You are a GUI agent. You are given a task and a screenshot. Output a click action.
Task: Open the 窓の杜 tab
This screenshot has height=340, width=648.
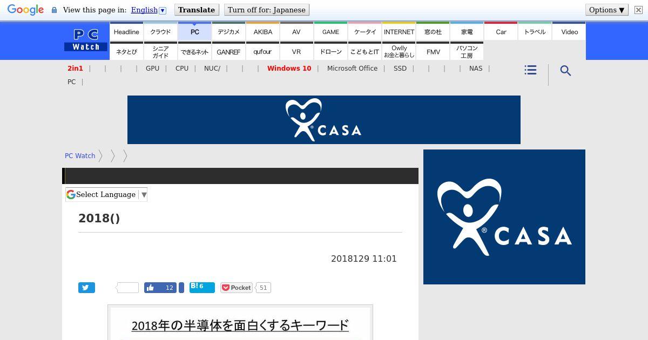click(433, 31)
